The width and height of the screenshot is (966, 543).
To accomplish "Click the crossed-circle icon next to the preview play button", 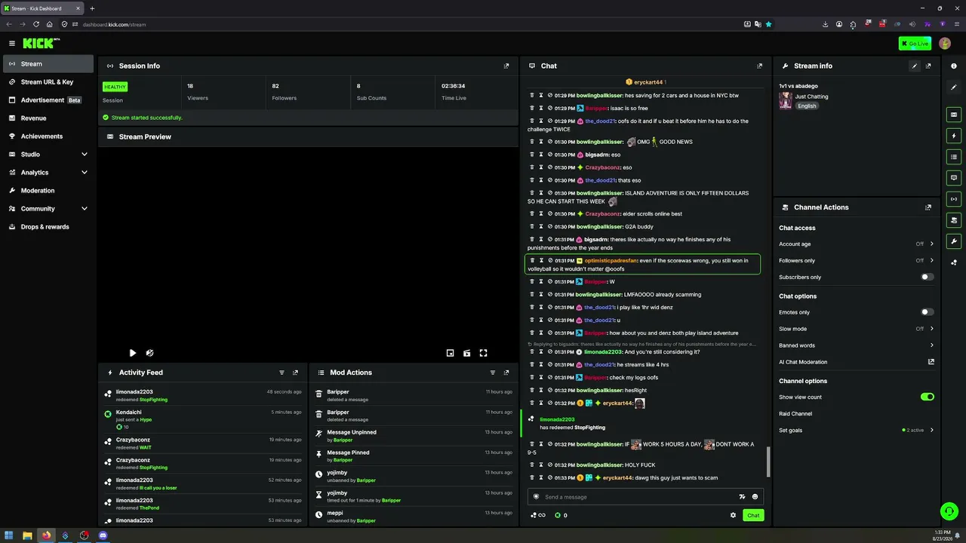I will [149, 353].
